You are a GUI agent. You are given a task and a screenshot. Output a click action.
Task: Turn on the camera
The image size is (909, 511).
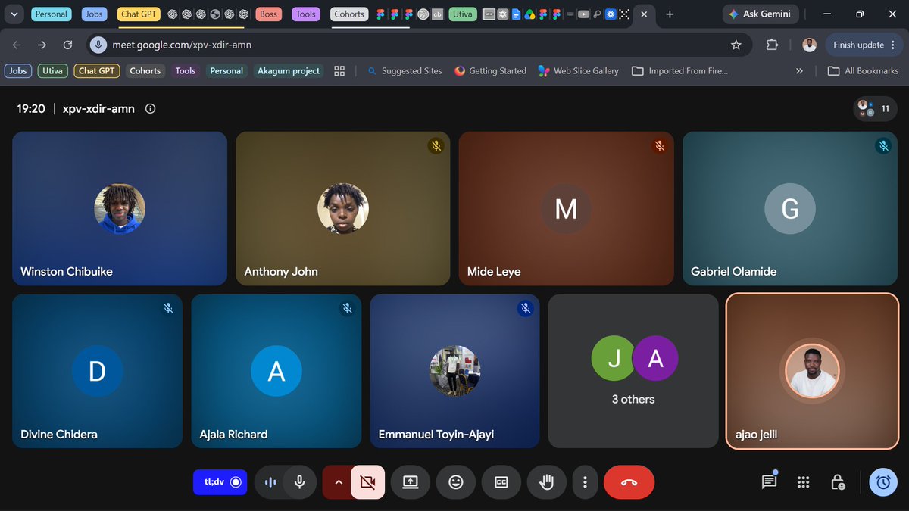coord(367,481)
